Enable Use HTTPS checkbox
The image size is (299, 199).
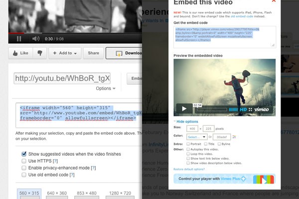pos(24,161)
